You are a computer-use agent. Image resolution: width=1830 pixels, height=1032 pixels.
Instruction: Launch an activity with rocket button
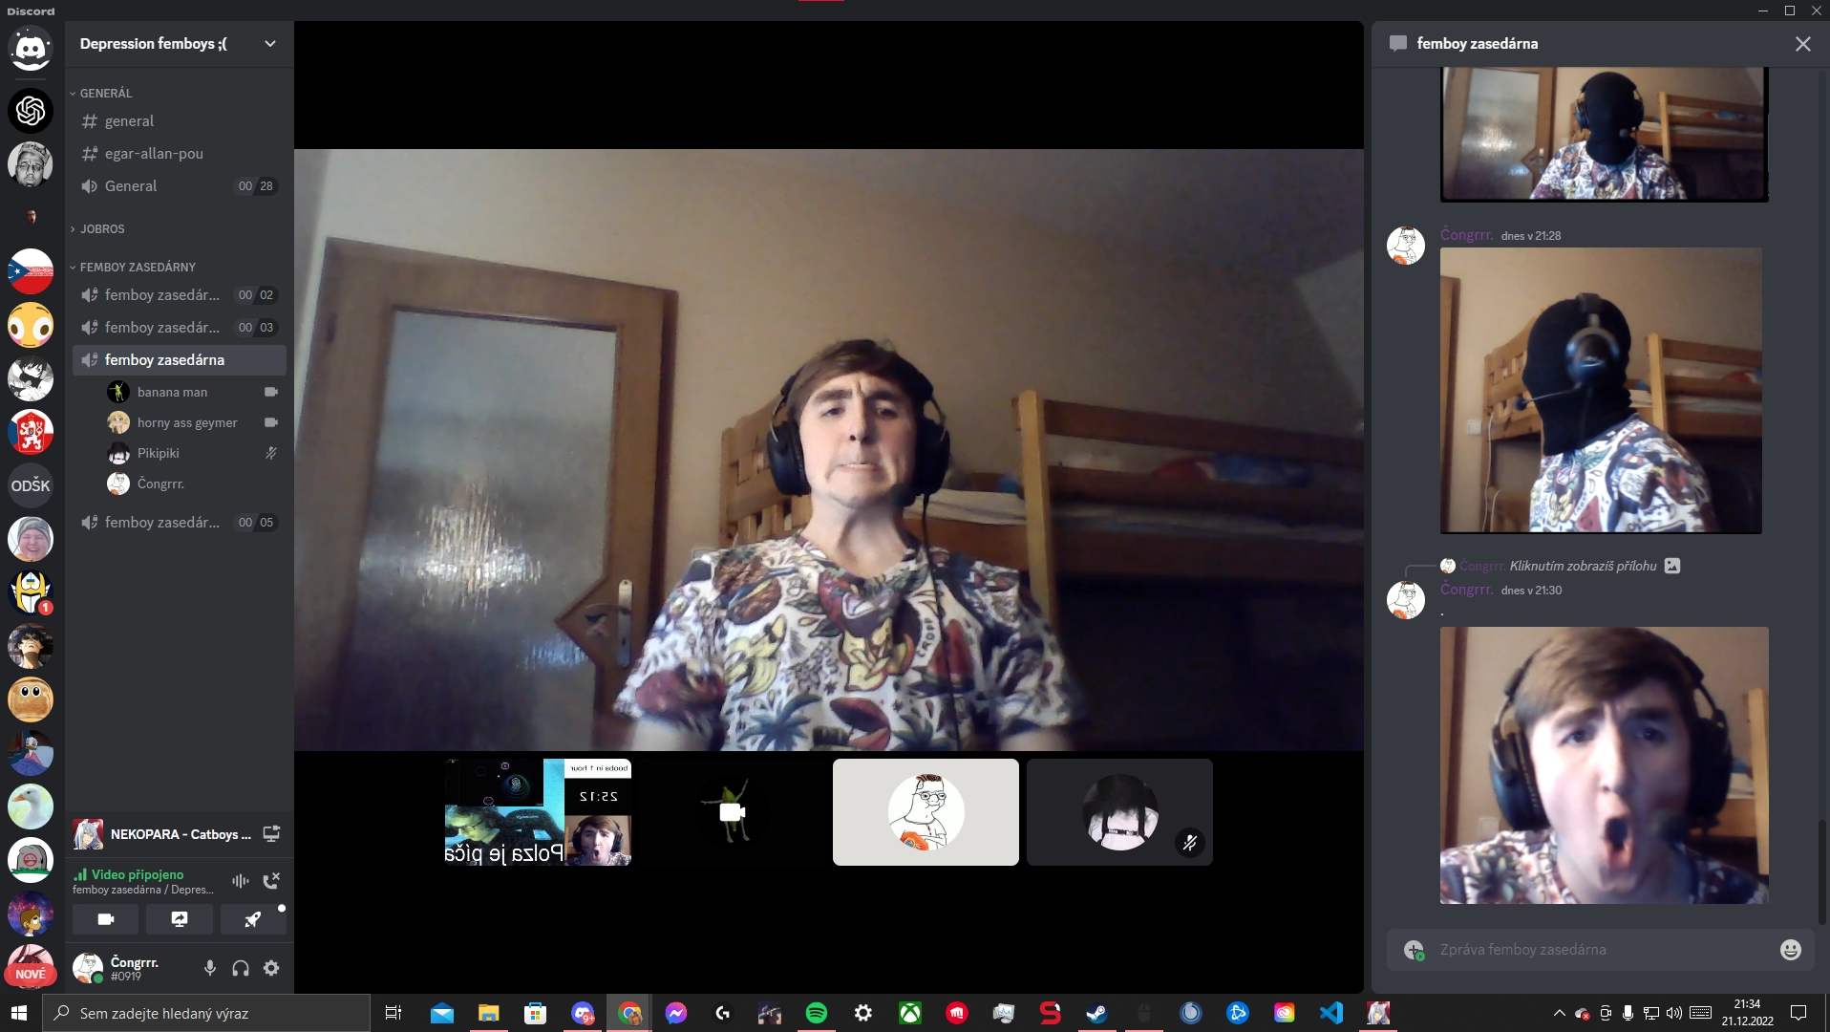252,919
